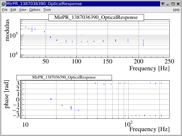This screenshot has height=136, width=182.
Task: Select the upper plot's Frequency [Hz] axis title
Action: [149, 69]
